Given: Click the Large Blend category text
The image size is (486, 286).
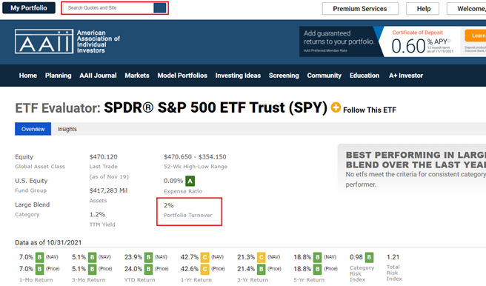Looking at the screenshot, I should (33, 204).
